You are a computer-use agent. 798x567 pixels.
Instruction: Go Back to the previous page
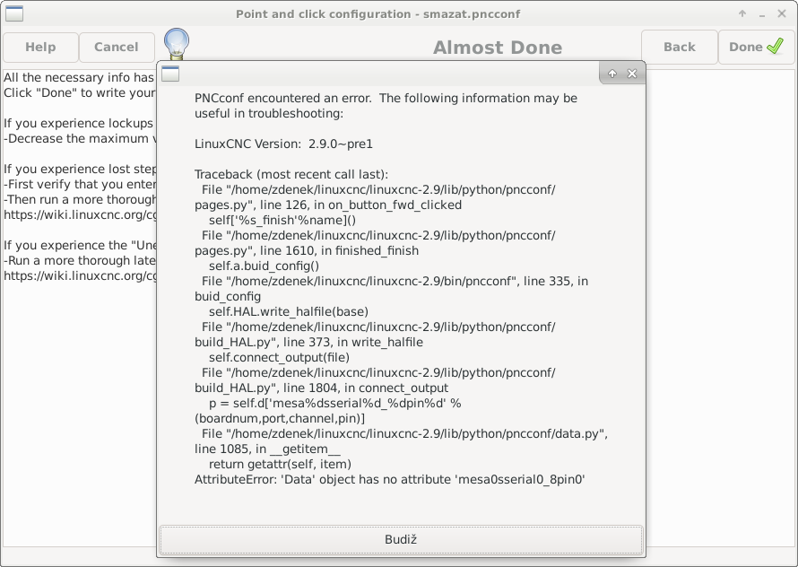tap(680, 47)
